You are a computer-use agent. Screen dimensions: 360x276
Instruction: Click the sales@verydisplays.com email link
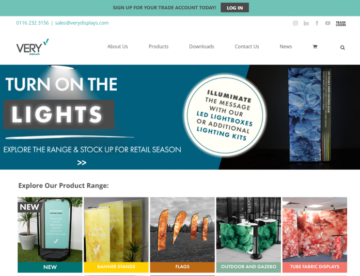pyautogui.click(x=82, y=23)
